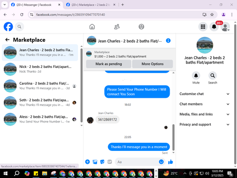Viewport: 237px width, 178px height.
Task: Click the Facebook search magnifier icon
Action: coord(19,27)
